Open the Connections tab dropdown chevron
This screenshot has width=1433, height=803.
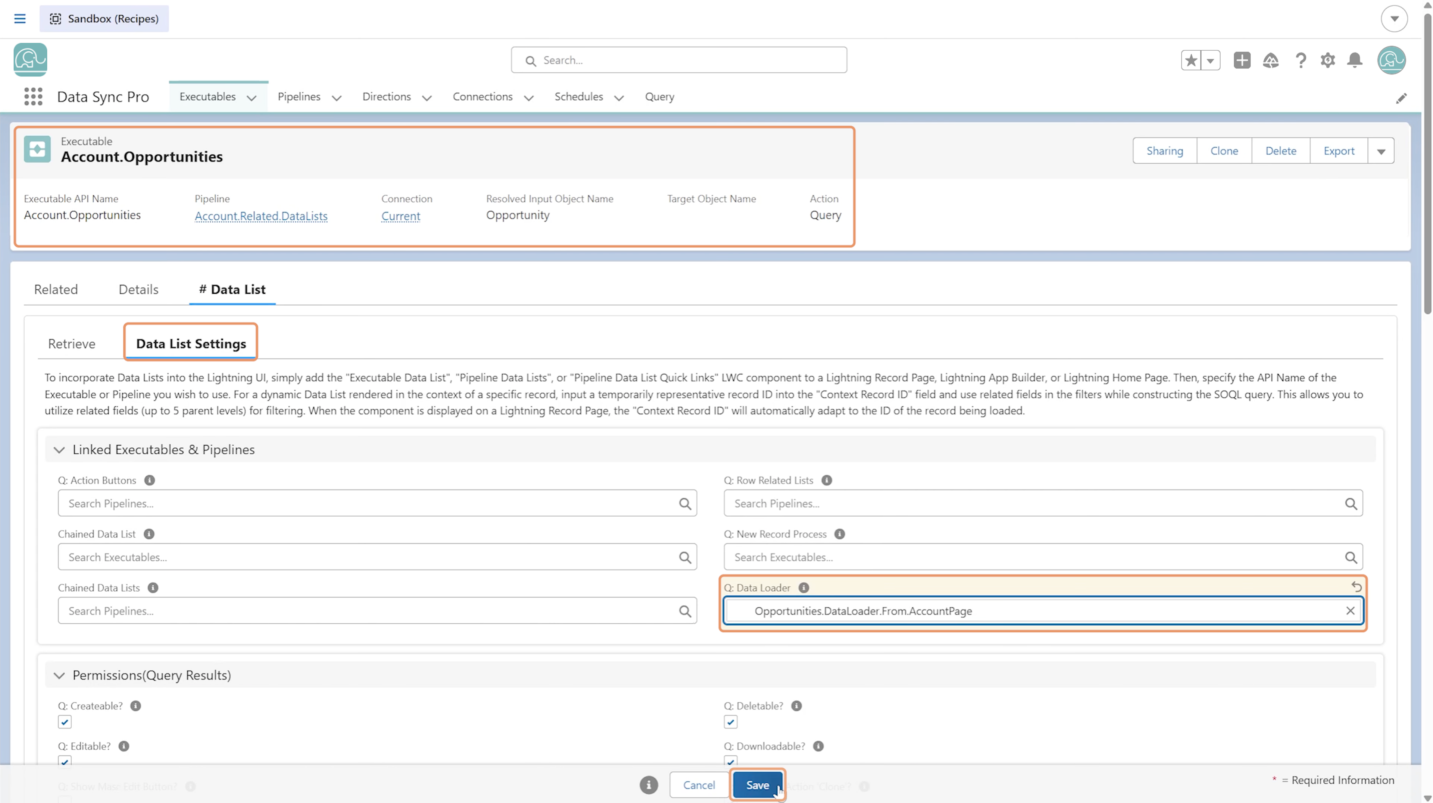[528, 98]
